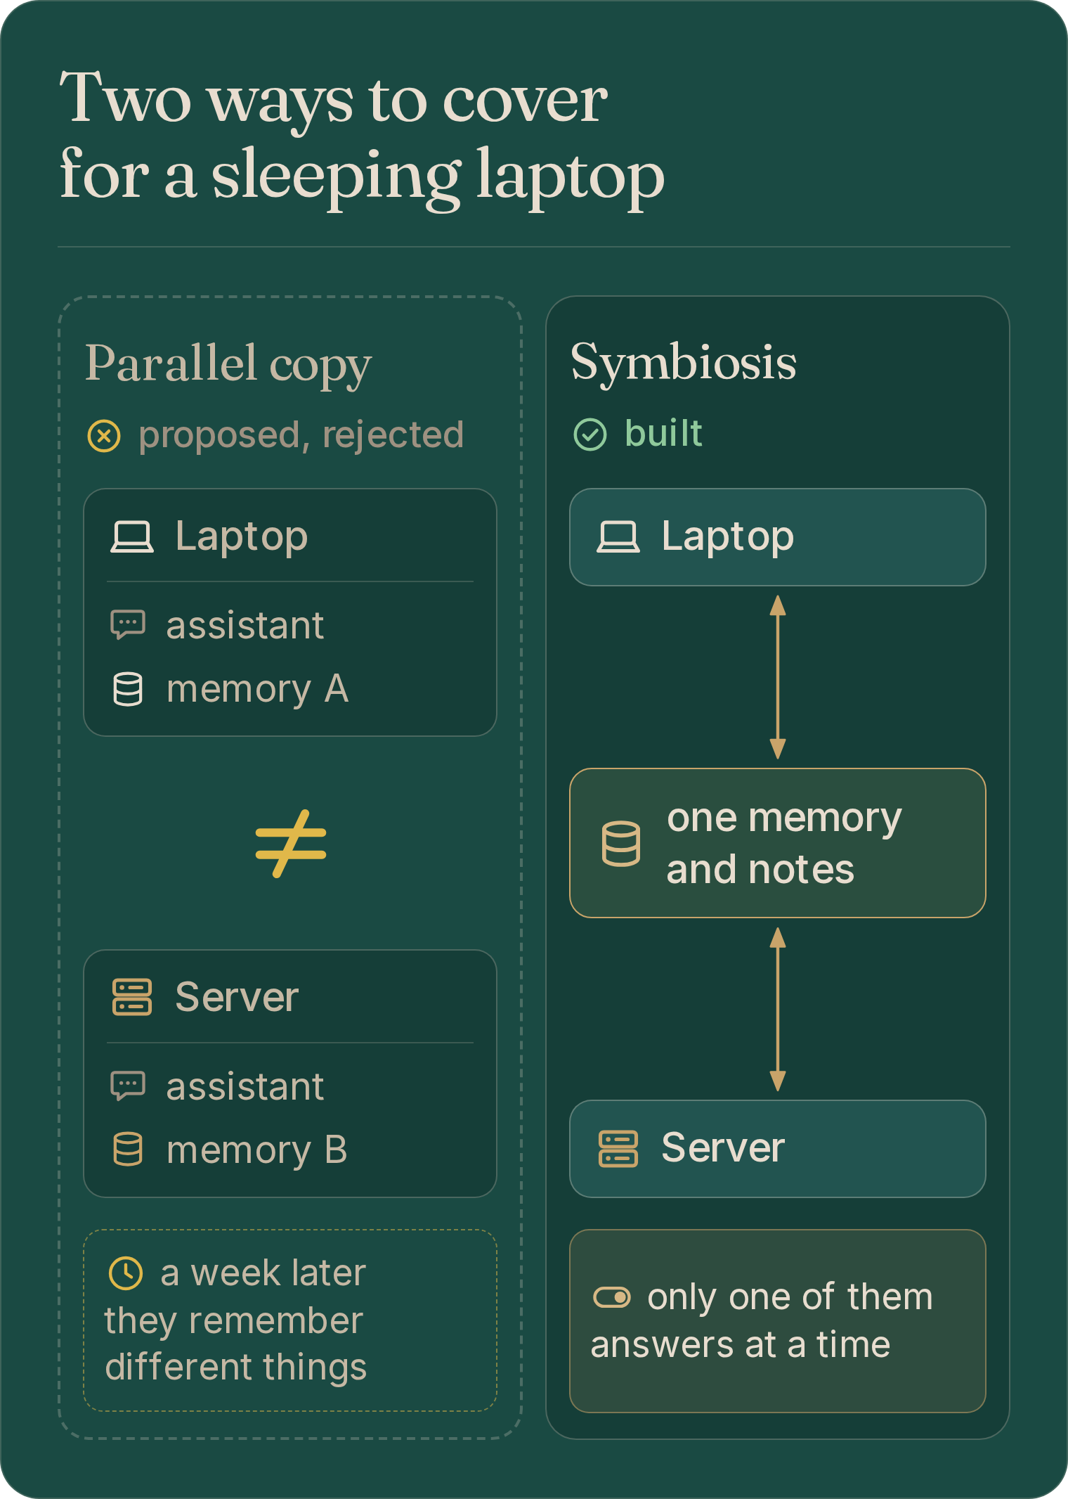Click the "Laptop" label in the Symbiosis column

coord(728,538)
